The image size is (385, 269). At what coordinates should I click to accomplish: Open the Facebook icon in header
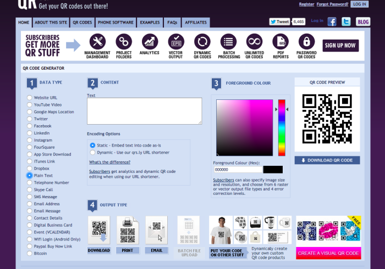pyautogui.click(x=332, y=22)
